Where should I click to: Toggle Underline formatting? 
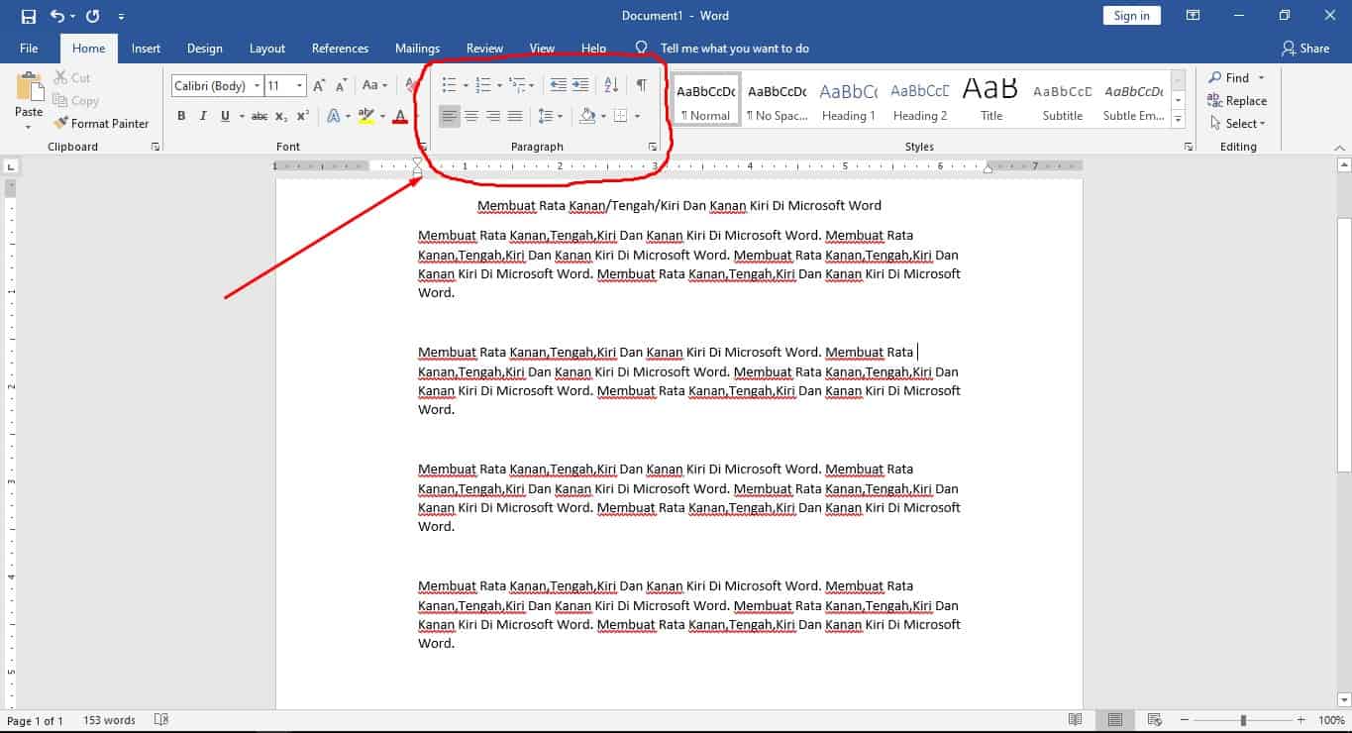pos(225,116)
